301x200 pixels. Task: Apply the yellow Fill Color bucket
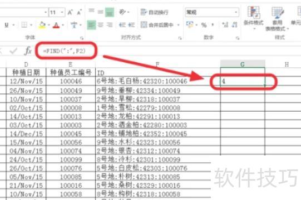(x=42, y=25)
